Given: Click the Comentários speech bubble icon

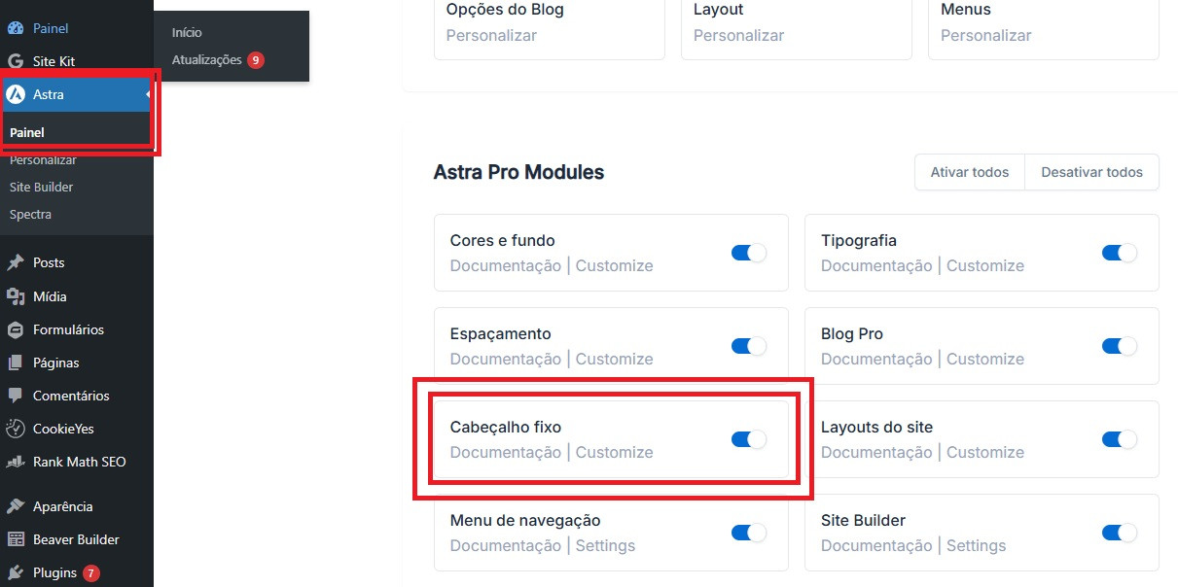Looking at the screenshot, I should 16,396.
